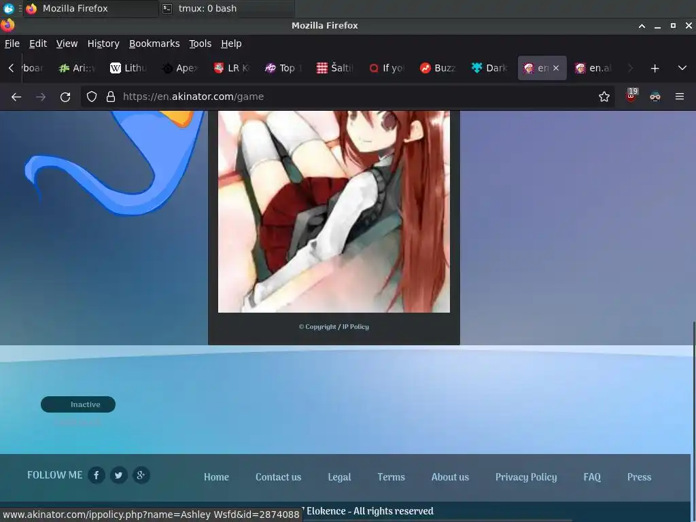Bookmark this page with the star
696x522 pixels.
604,97
